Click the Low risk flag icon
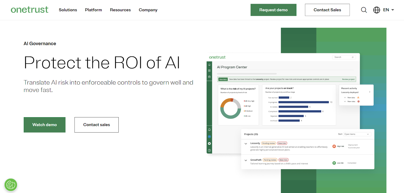This screenshot has height=193, width=404. (x=334, y=163)
